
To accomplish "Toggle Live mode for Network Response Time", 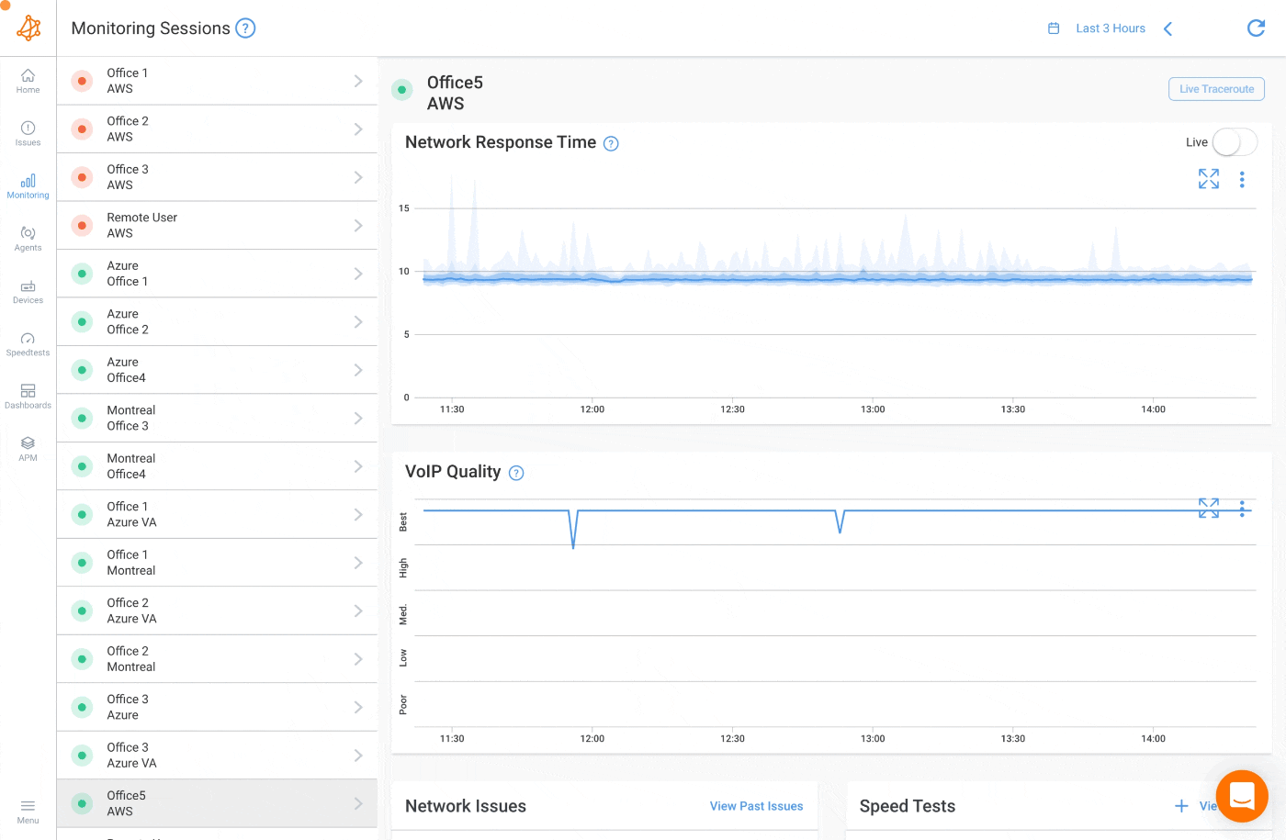I will [1235, 142].
